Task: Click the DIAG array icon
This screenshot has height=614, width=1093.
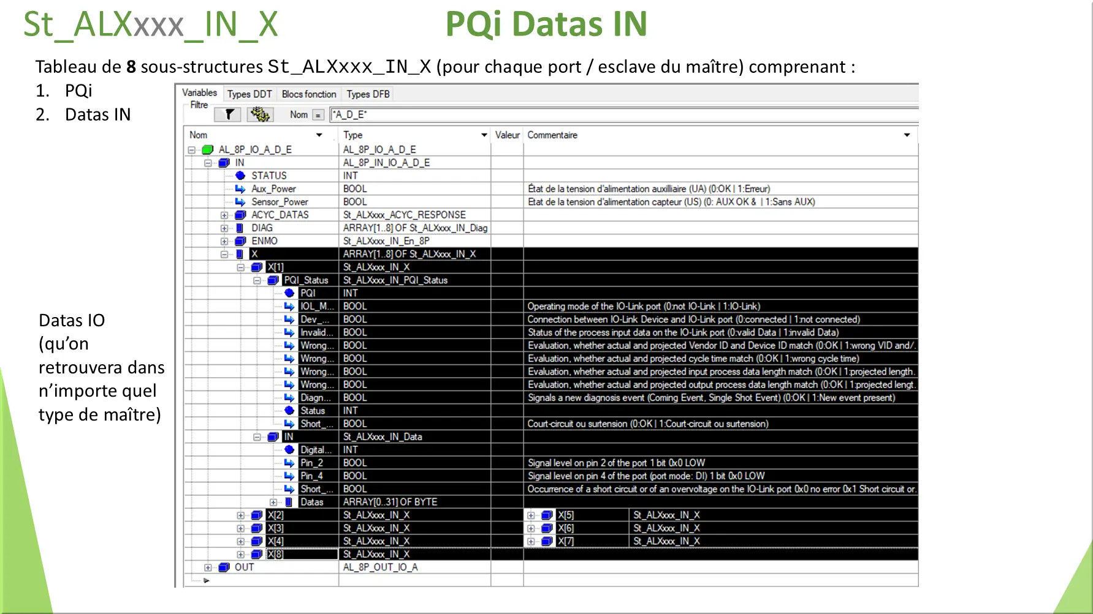Action: 240,228
